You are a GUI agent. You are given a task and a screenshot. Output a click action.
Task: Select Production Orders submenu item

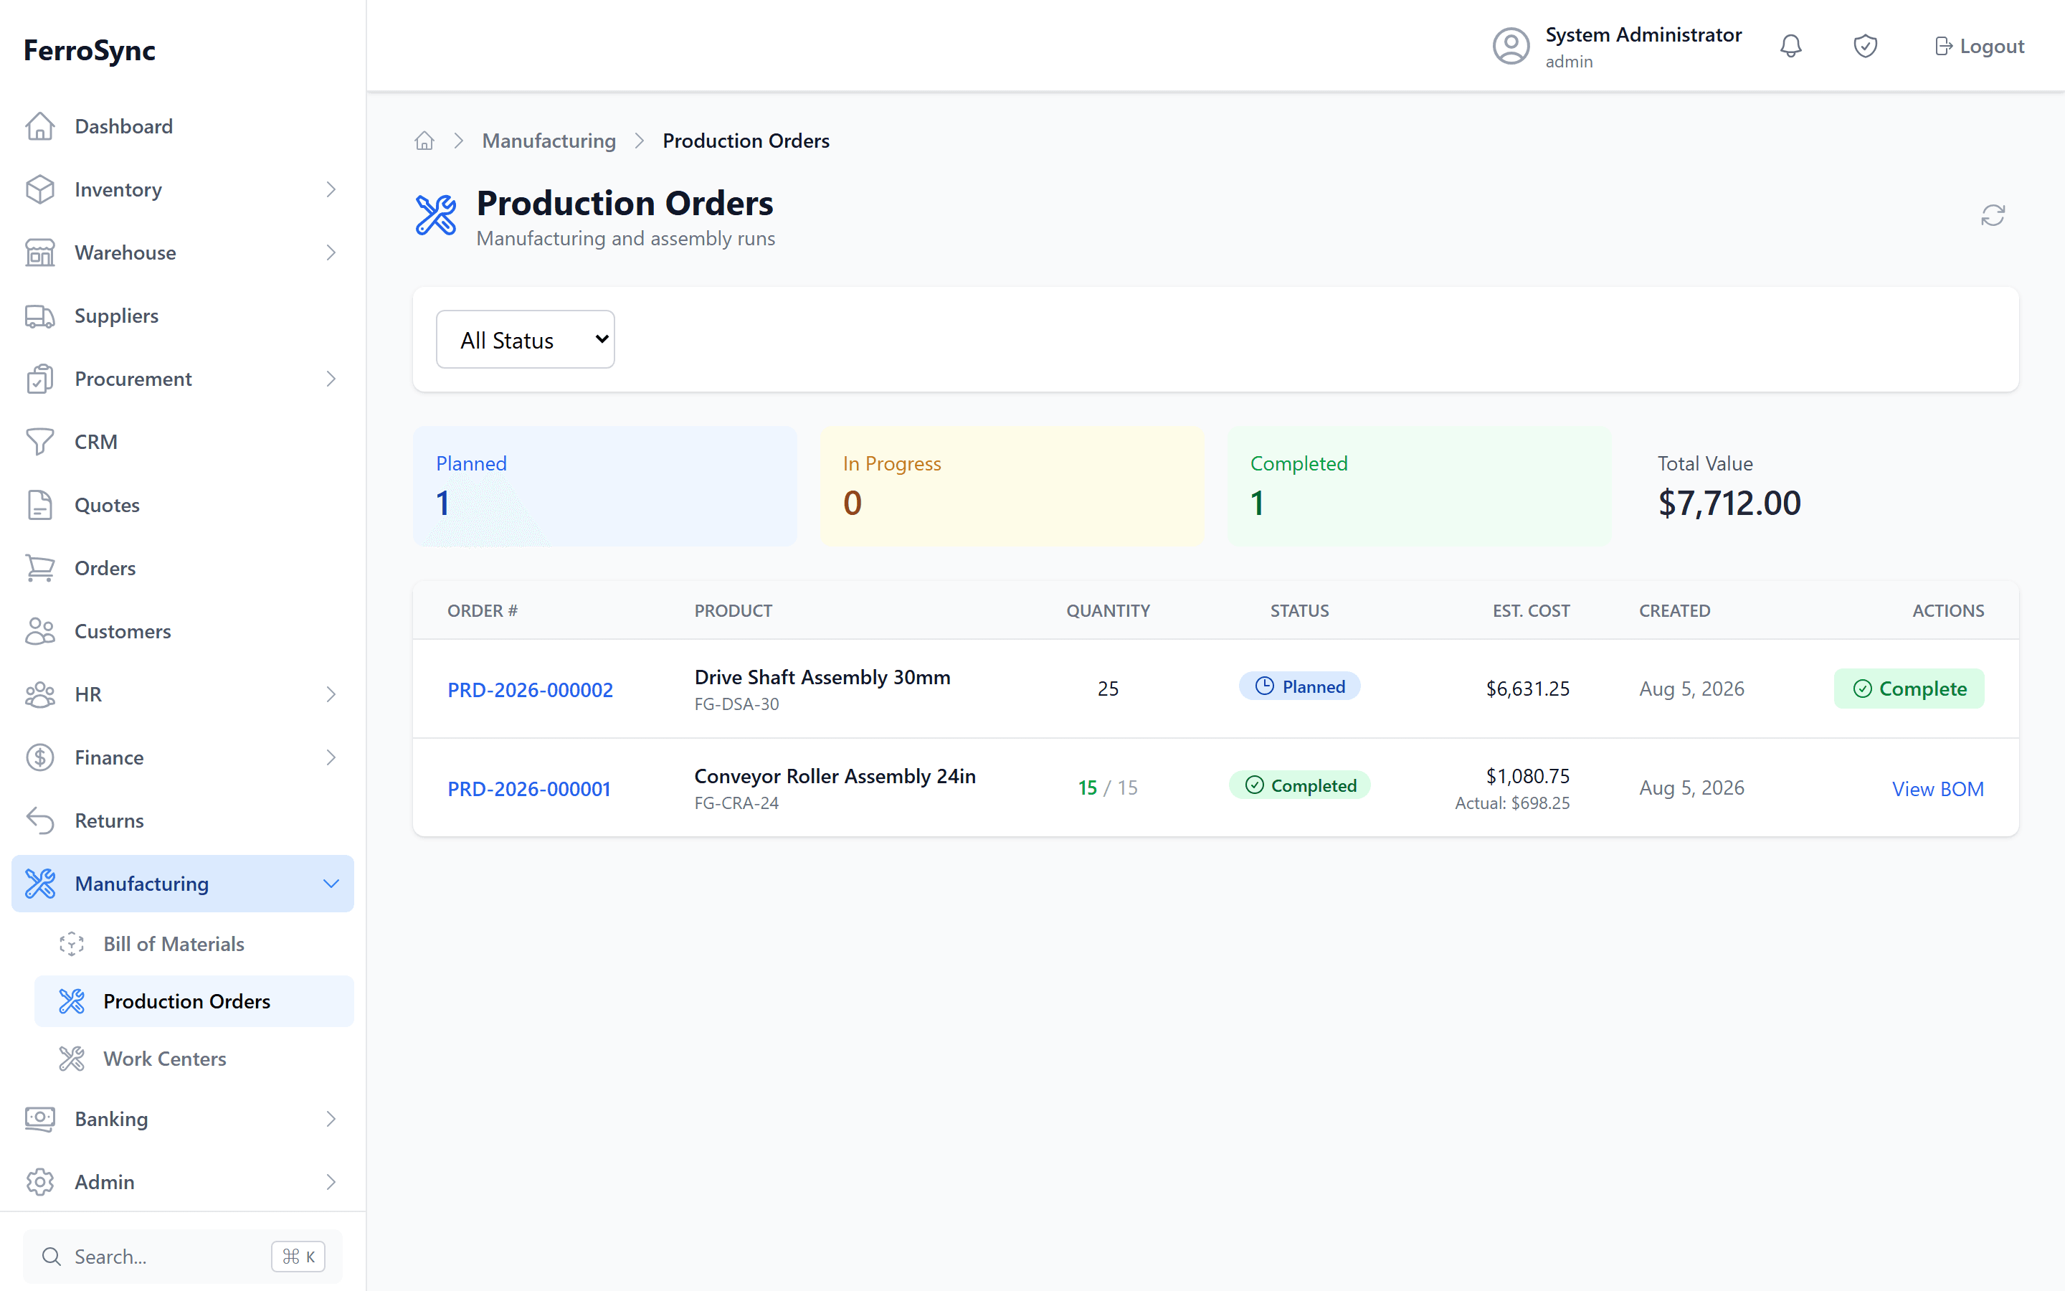194,1001
